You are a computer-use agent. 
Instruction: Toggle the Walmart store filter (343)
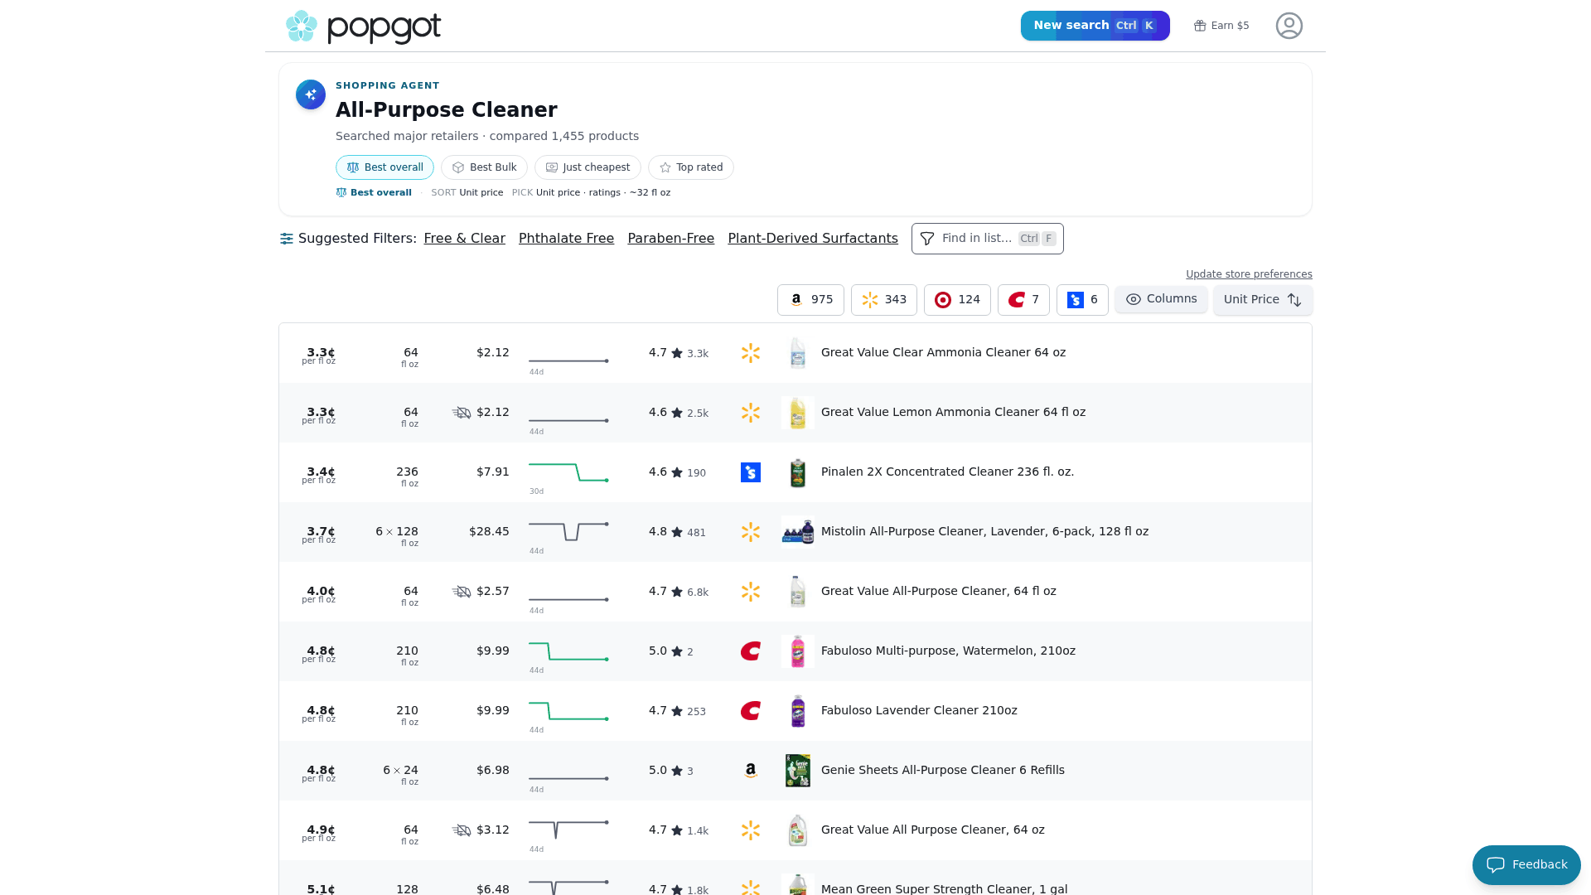(x=883, y=300)
